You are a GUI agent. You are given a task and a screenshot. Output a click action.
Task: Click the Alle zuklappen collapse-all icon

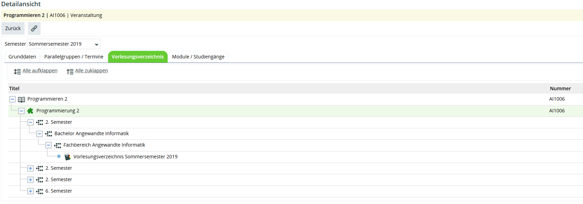coord(70,72)
